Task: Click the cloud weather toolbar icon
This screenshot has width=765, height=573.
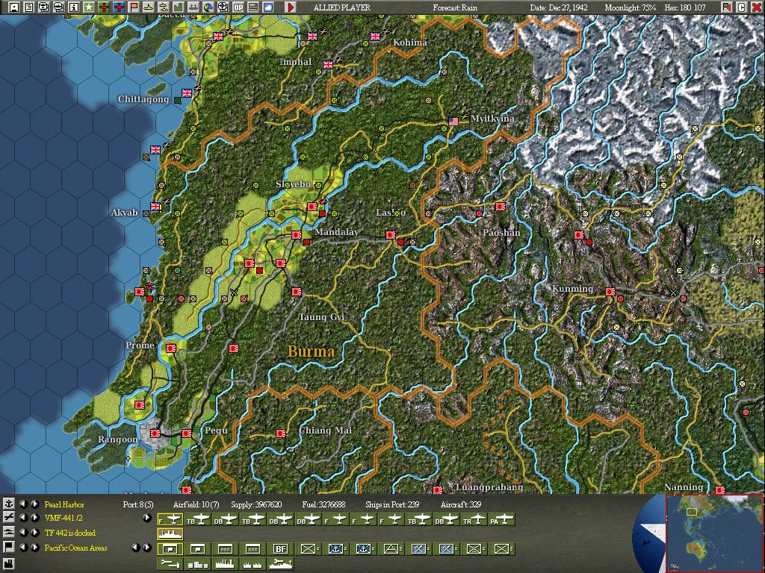Action: [268, 7]
